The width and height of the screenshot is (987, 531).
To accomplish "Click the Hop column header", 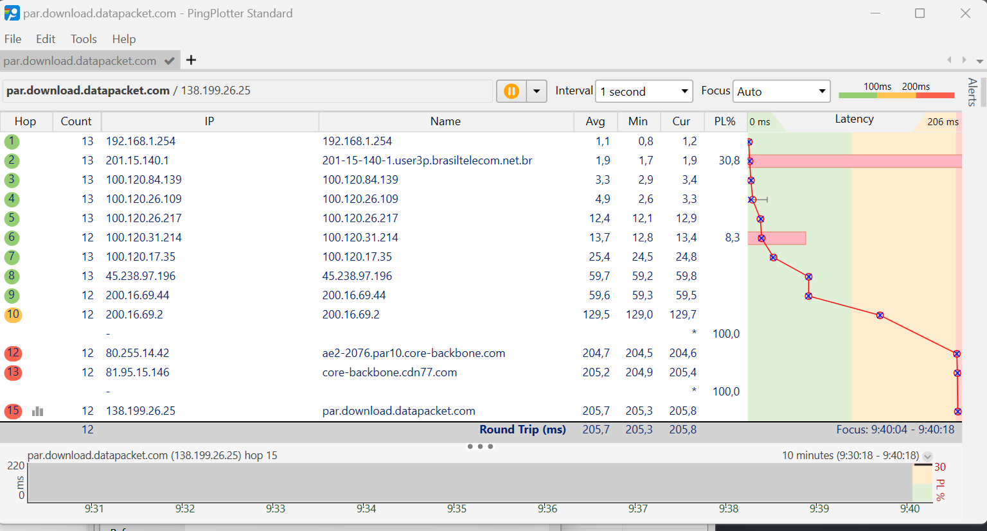I will point(25,121).
